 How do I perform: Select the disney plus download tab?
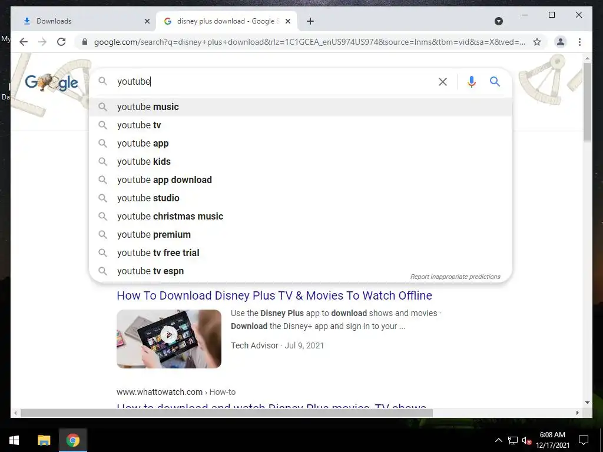227,21
